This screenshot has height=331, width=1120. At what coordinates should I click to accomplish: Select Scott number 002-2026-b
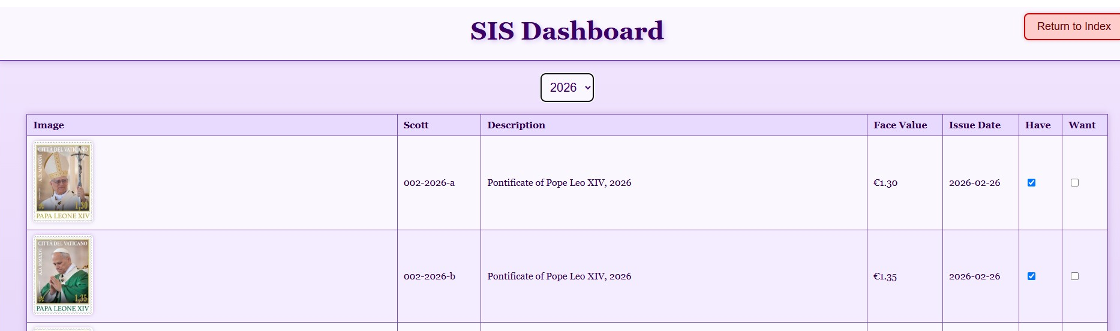(430, 276)
